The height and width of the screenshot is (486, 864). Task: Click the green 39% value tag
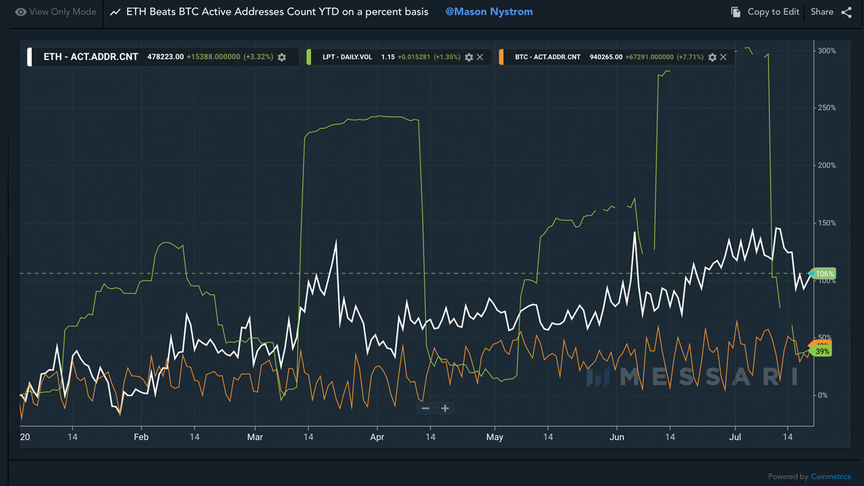(x=821, y=352)
